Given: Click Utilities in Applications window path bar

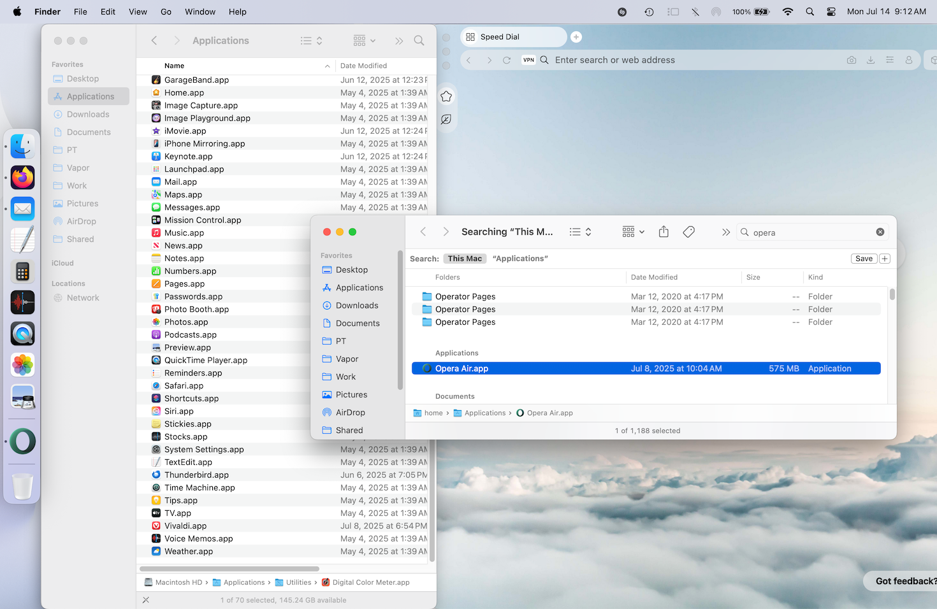Looking at the screenshot, I should (x=293, y=582).
